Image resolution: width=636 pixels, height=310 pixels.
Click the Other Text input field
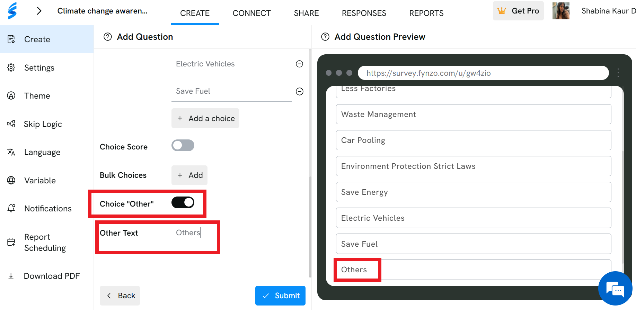(x=237, y=233)
